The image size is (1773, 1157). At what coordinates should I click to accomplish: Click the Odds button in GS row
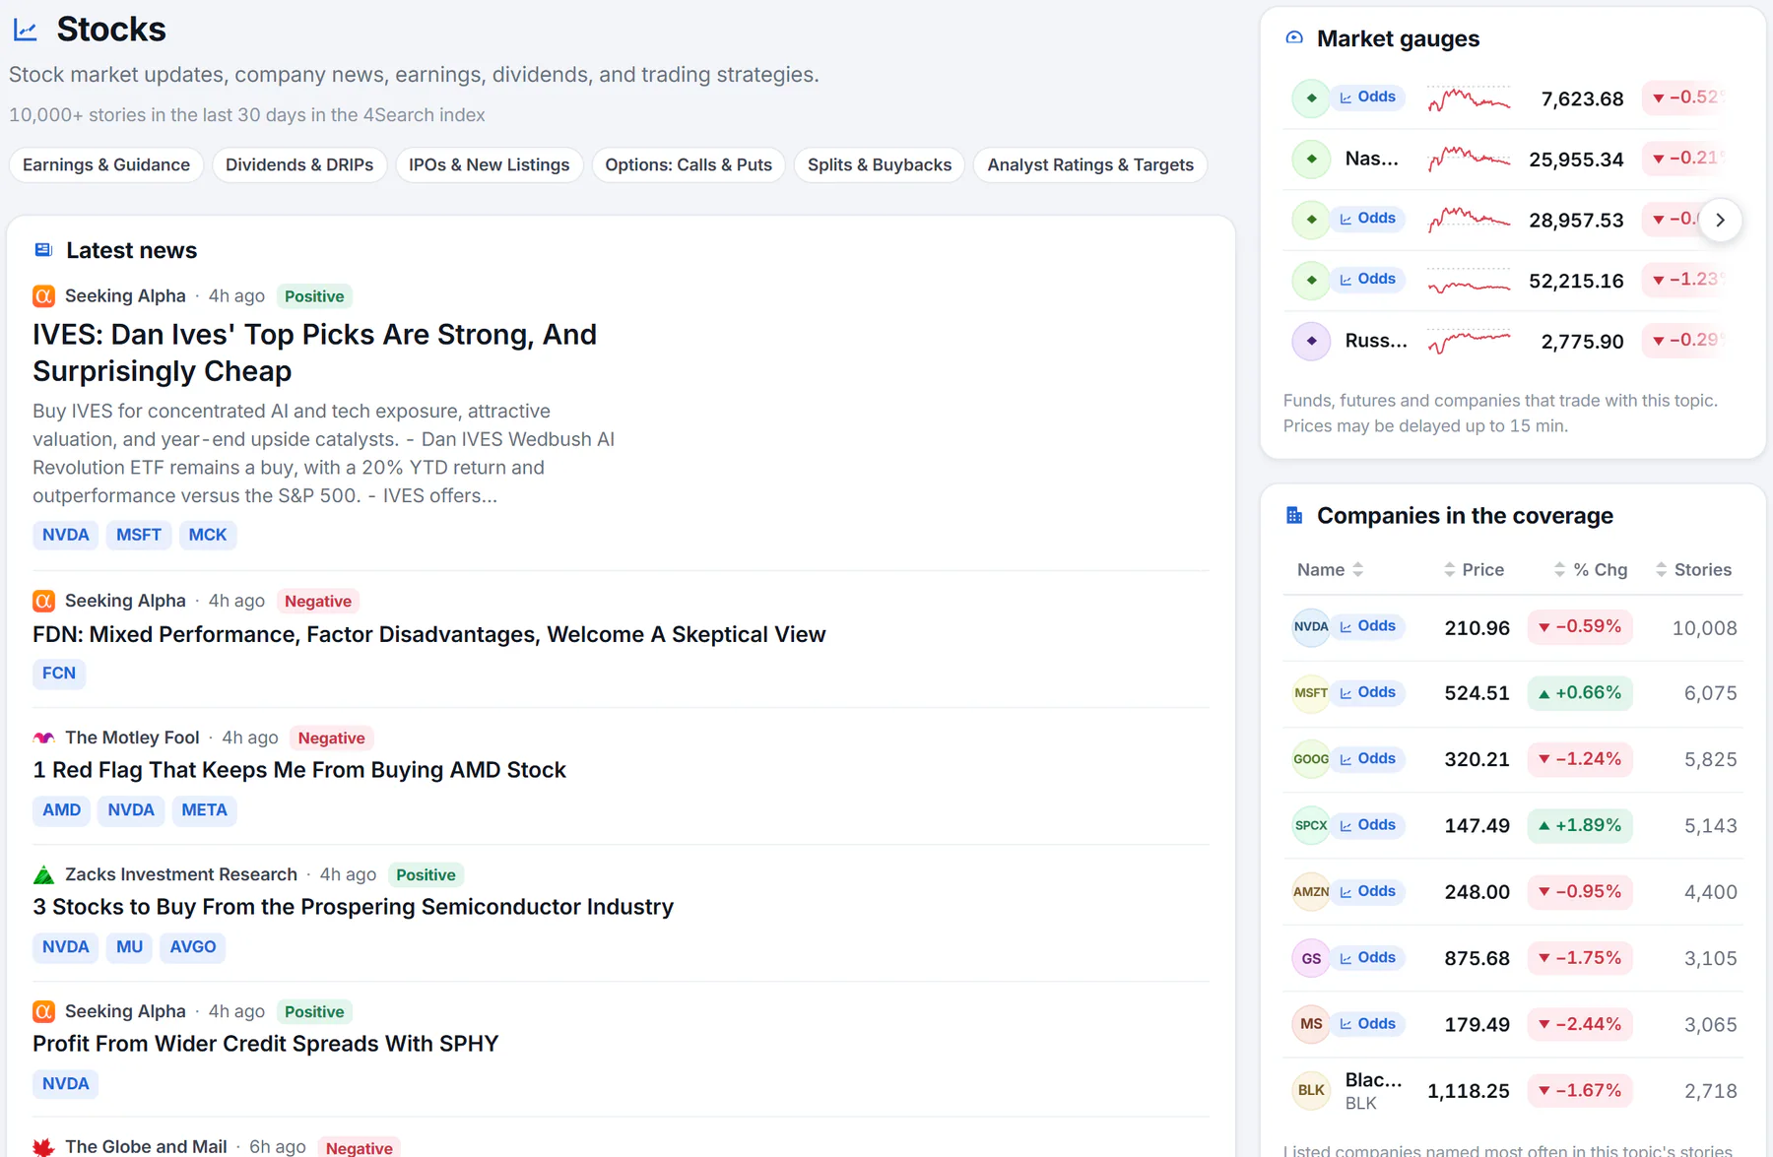pyautogui.click(x=1367, y=957)
